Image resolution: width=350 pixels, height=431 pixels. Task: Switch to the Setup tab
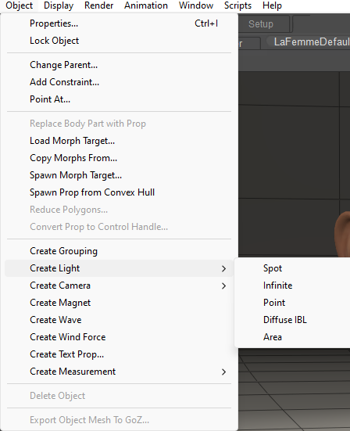[x=261, y=24]
